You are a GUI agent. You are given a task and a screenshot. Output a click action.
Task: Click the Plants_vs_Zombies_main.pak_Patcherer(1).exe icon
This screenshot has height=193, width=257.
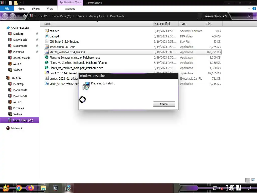tap(47, 62)
